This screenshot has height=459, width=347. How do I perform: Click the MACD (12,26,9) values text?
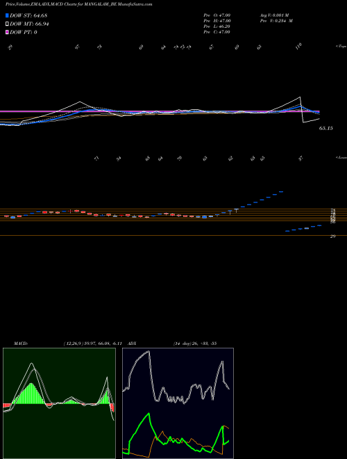[x=92, y=344]
